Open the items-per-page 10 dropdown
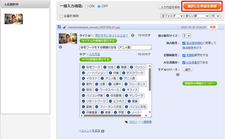Screen dimensions: 225x139 (215, 16)
